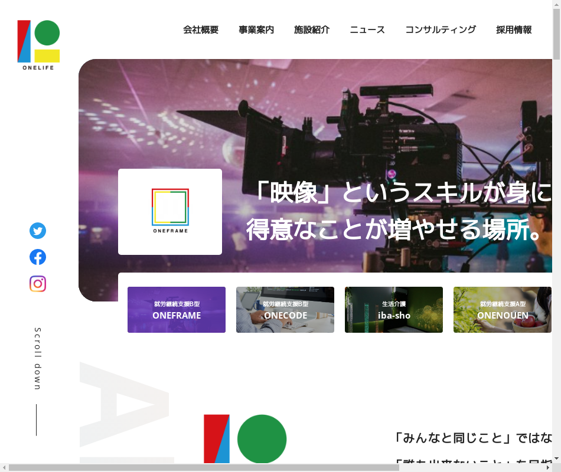Open the Facebook social icon
561x472 pixels.
38,257
